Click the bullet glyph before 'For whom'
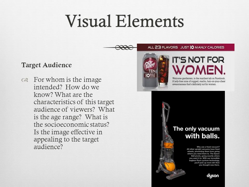 [25, 80]
